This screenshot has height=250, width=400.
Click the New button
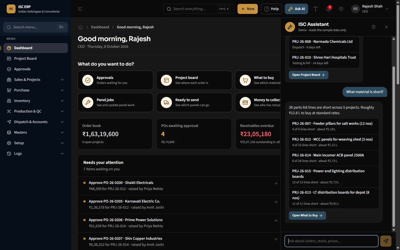[x=247, y=9]
